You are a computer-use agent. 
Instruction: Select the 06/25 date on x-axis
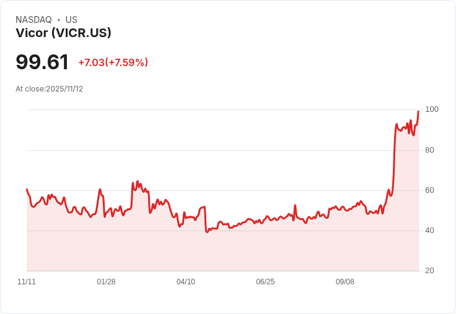(265, 282)
